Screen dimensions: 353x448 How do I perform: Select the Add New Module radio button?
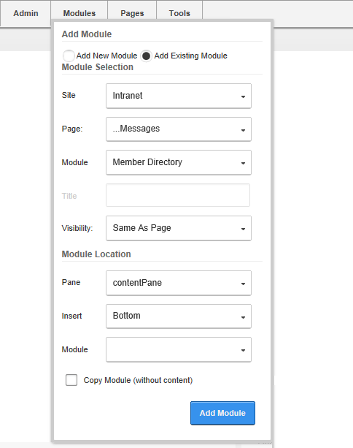click(69, 56)
